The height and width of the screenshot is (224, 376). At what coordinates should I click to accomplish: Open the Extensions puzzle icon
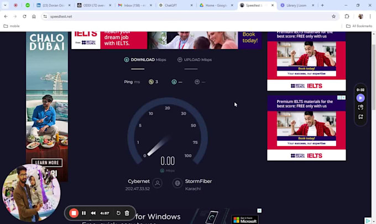coord(347,16)
